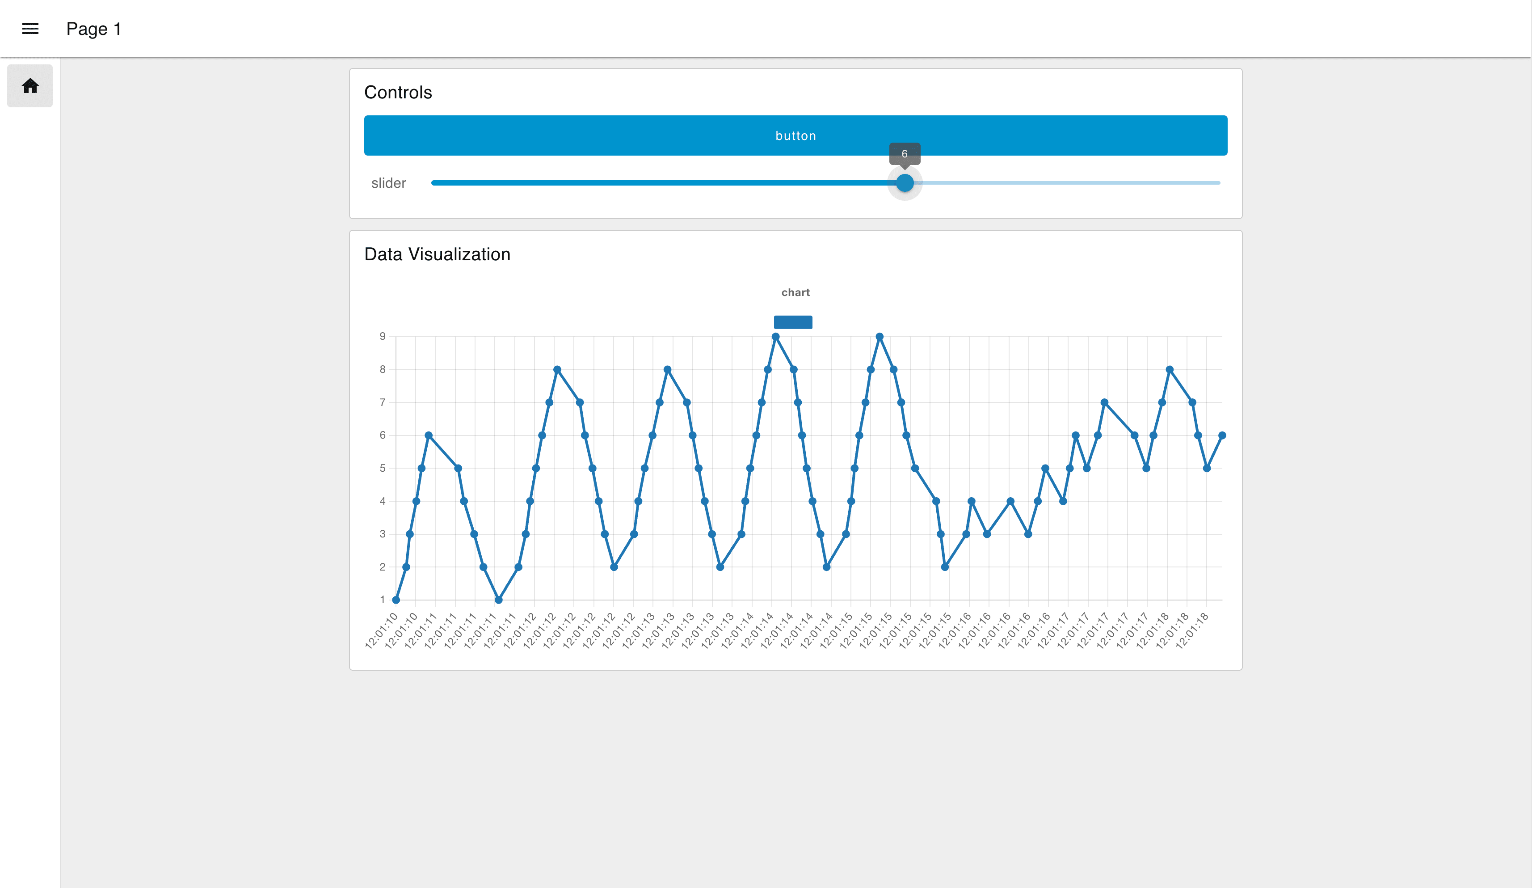This screenshot has height=888, width=1532.
Task: Click the chart legend label
Action: point(796,292)
